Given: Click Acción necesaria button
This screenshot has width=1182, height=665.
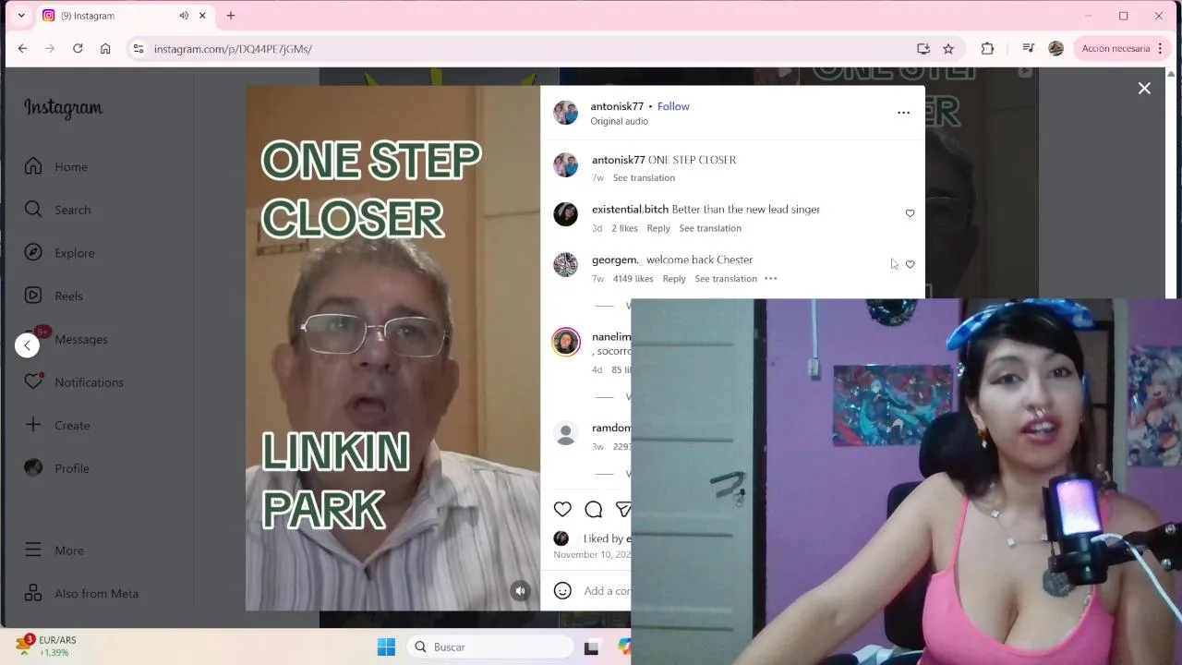Looking at the screenshot, I should pyautogui.click(x=1116, y=48).
